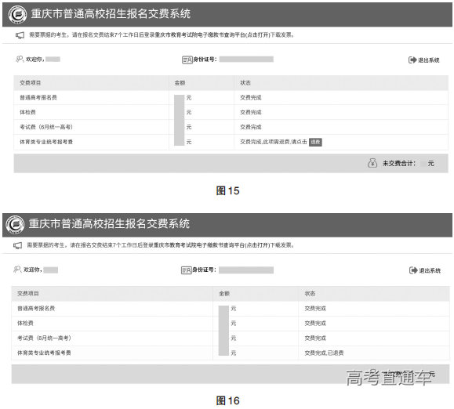The height and width of the screenshot is (409, 454).
Task: Click 交费完成 status of 考试费 in Figure 16
Action: click(x=315, y=338)
